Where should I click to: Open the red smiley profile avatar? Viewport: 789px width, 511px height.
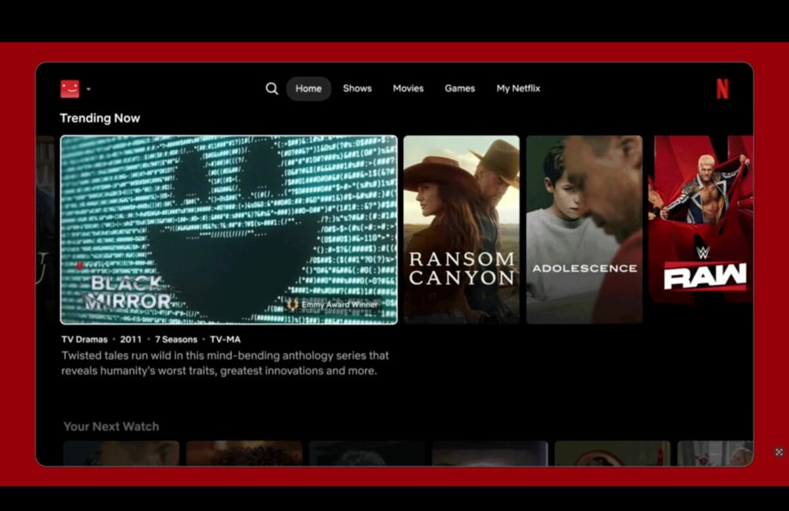pyautogui.click(x=70, y=89)
